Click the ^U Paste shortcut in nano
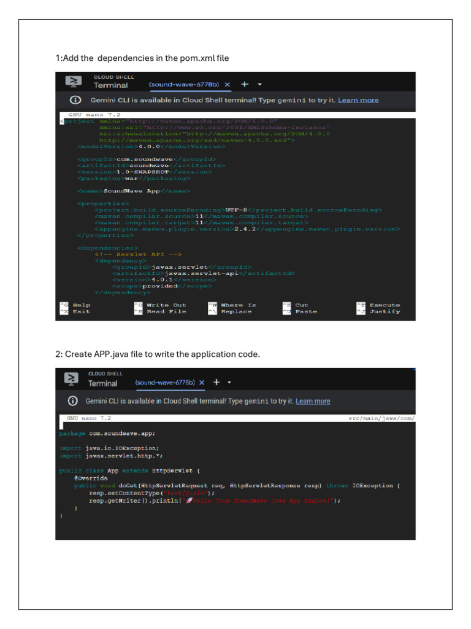Screen dimensions: 471x629 [x=299, y=311]
